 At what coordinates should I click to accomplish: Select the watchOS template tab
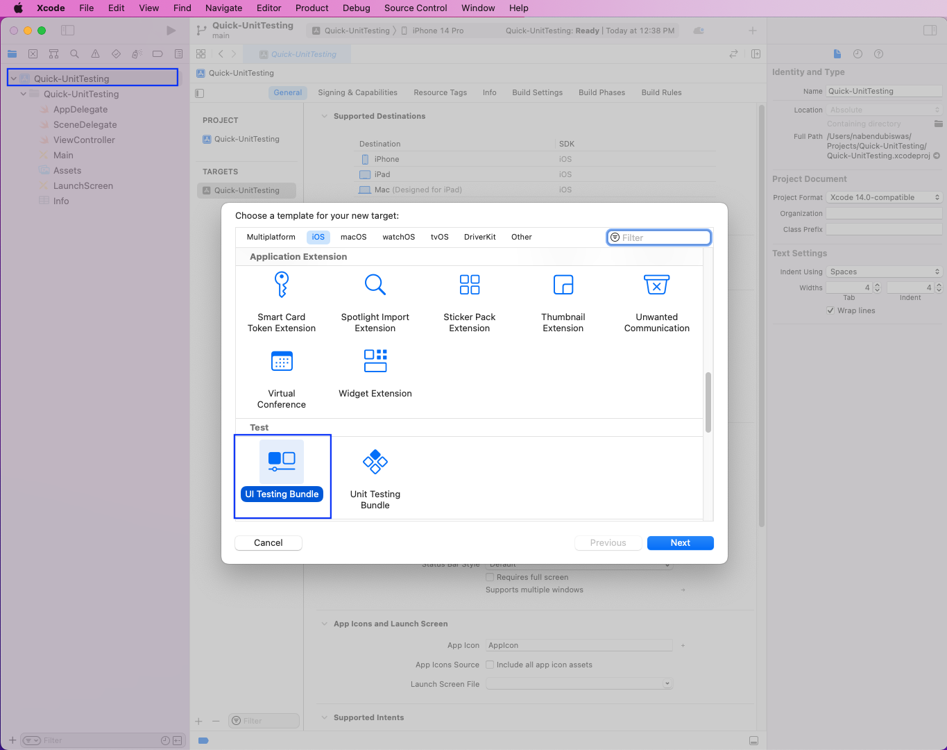(x=399, y=237)
